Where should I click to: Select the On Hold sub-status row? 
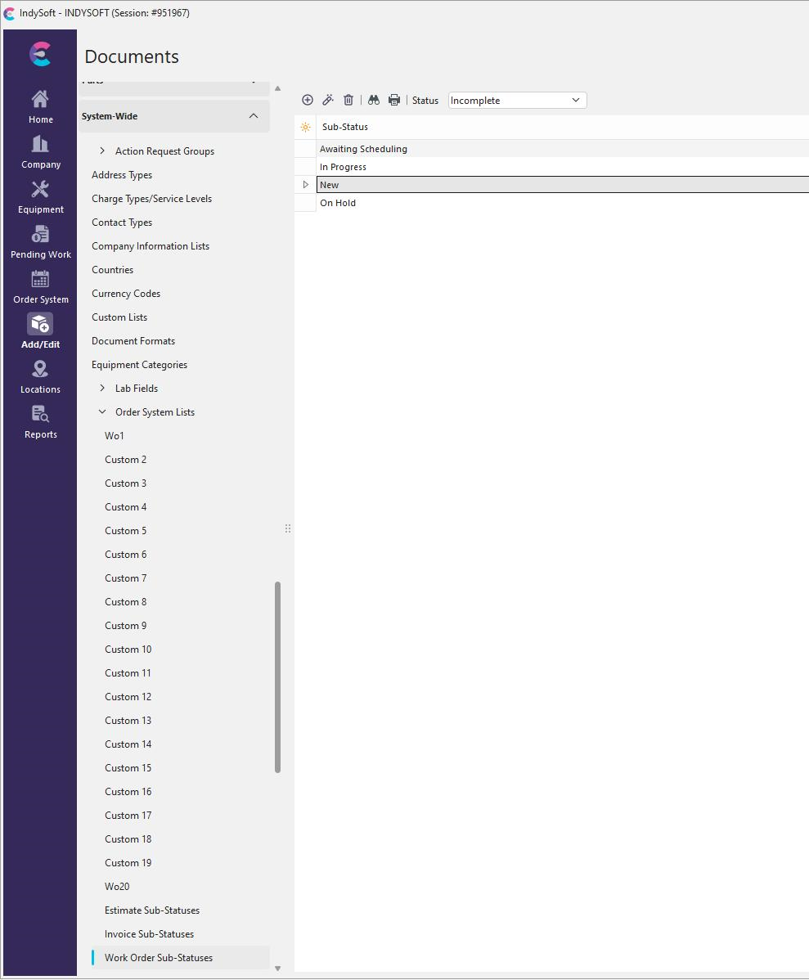338,203
